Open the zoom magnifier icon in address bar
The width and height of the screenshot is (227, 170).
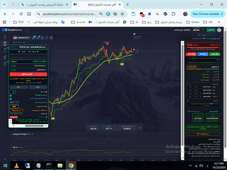pyautogui.click(x=101, y=14)
